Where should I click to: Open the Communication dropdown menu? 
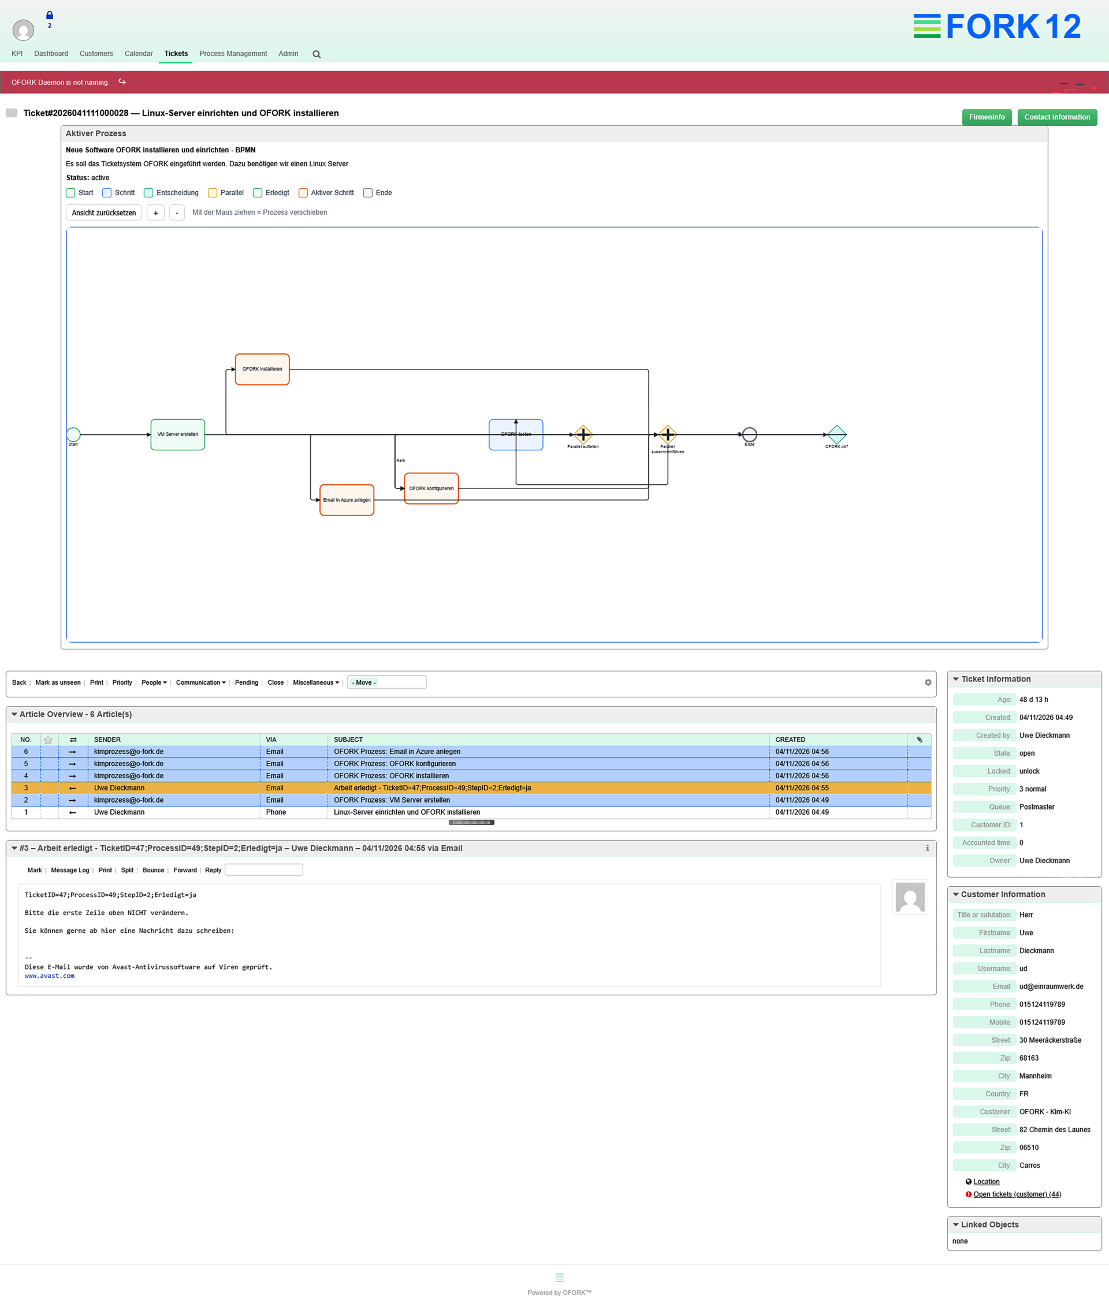tap(200, 683)
